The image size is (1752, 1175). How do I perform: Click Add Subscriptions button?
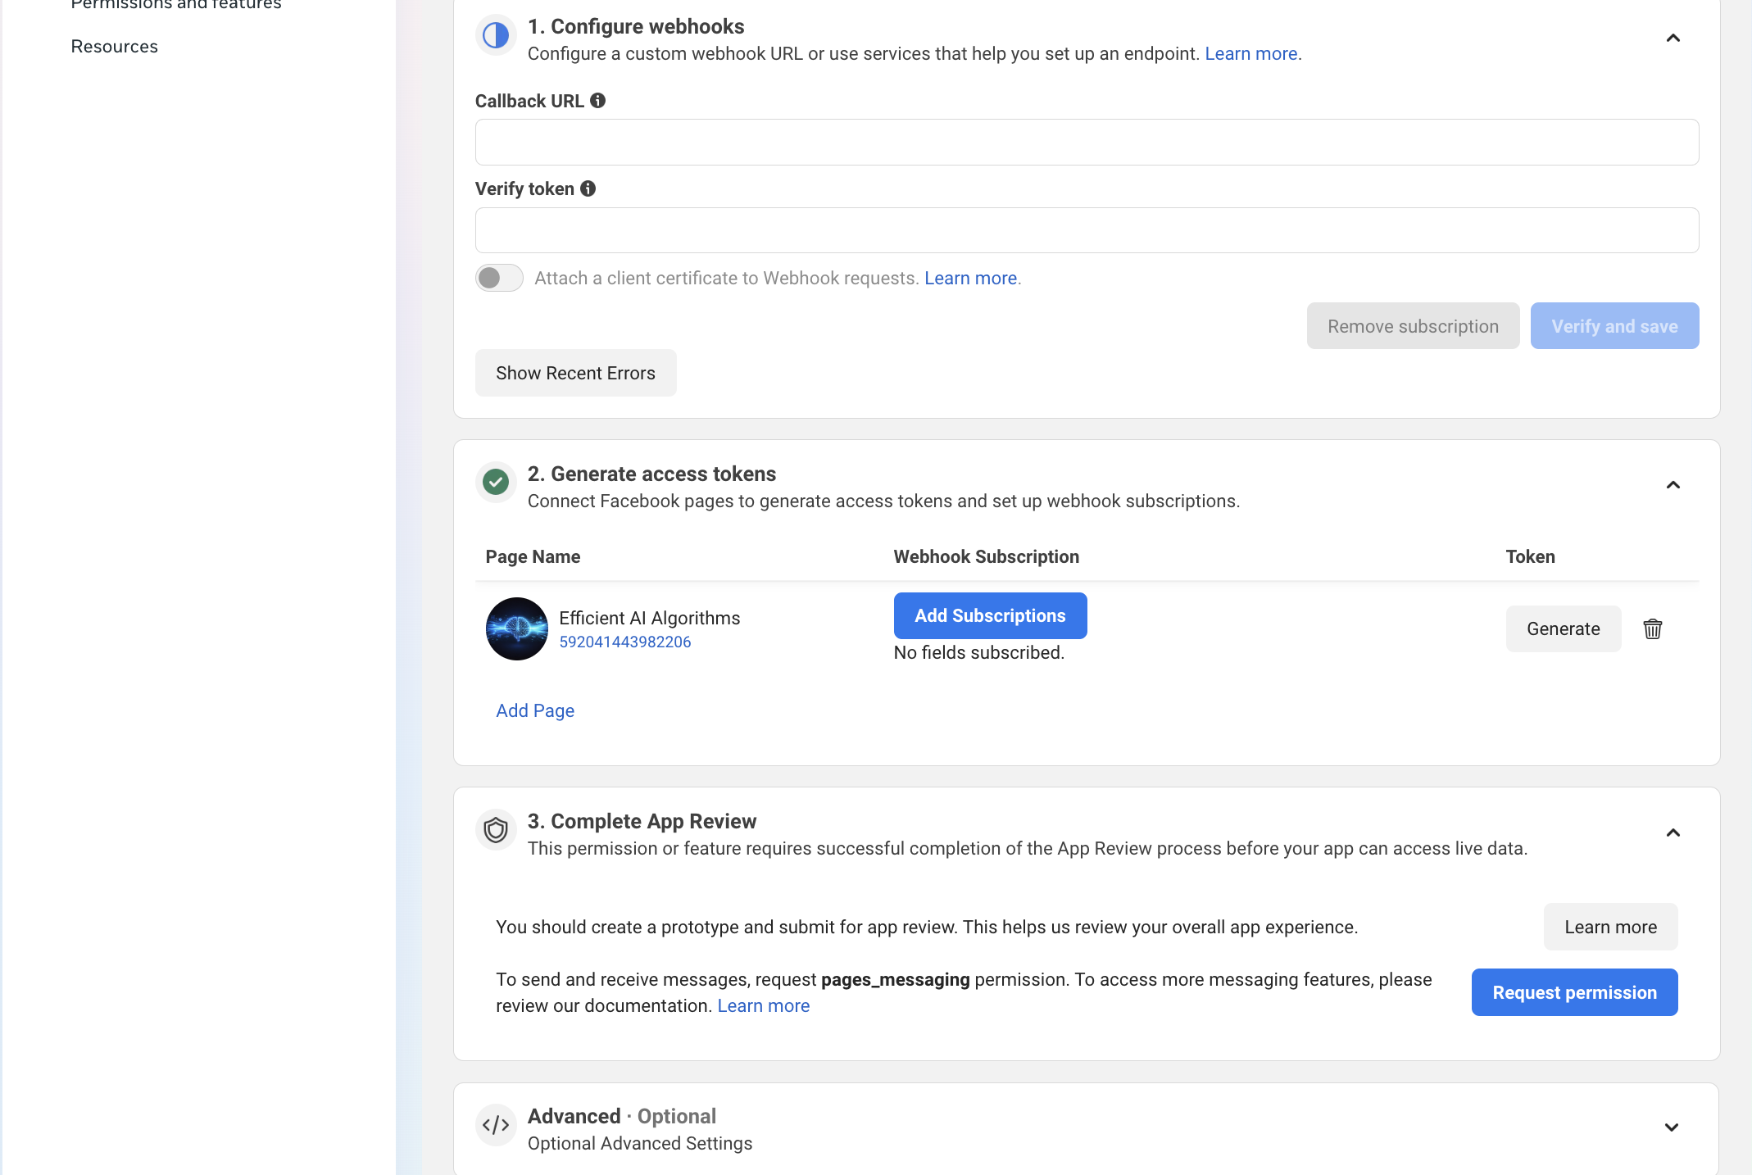pyautogui.click(x=990, y=615)
